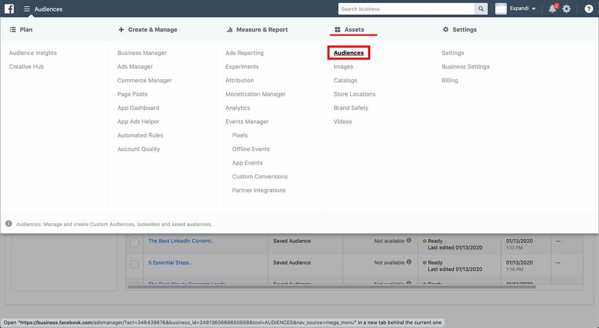The width and height of the screenshot is (599, 328).
Task: Click info icon in 5 Essential Steps row
Action: pyautogui.click(x=409, y=262)
